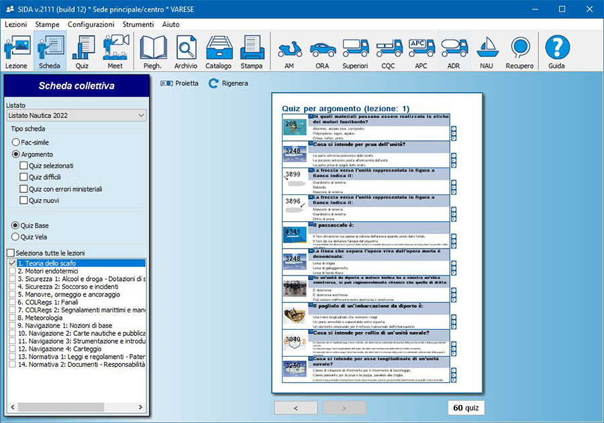Expand the Listato Nautica 2022 dropdown
Viewport: 604px width, 423px height.
pyautogui.click(x=75, y=116)
